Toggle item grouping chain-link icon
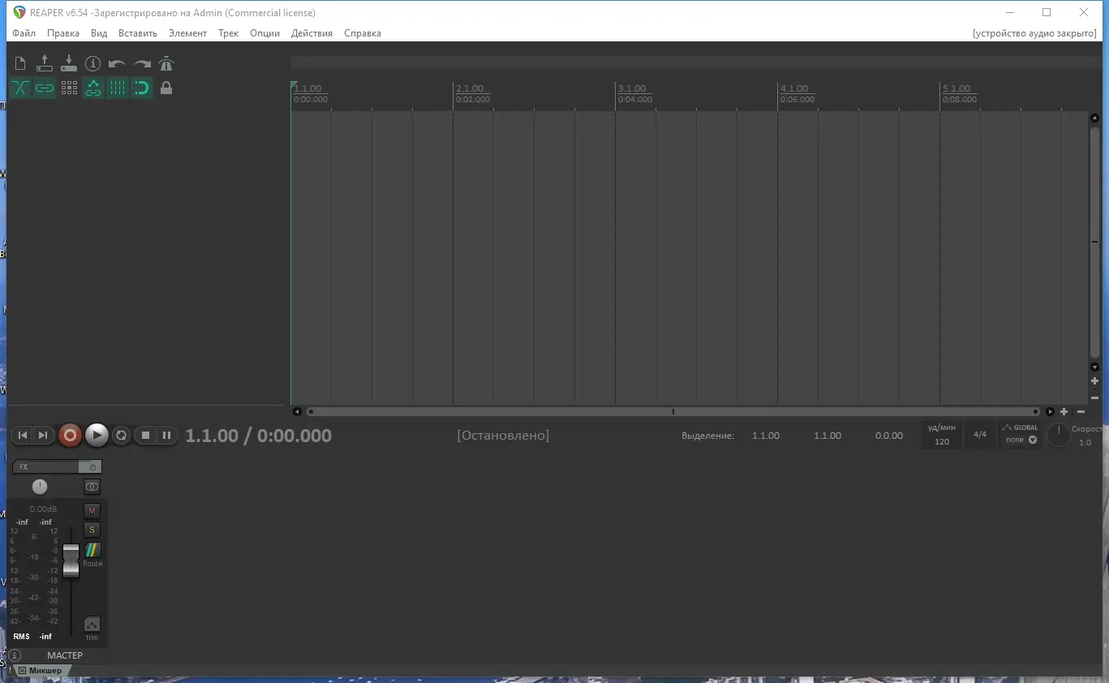 click(x=45, y=88)
